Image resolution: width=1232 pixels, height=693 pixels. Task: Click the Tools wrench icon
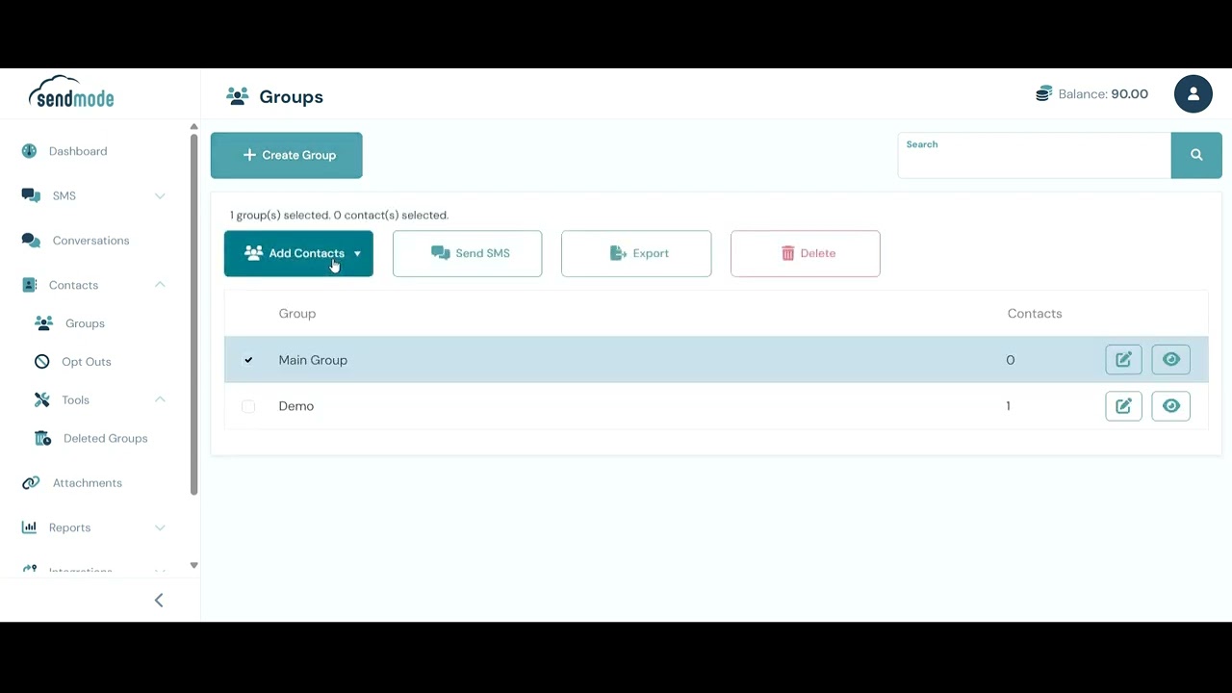[x=42, y=399]
